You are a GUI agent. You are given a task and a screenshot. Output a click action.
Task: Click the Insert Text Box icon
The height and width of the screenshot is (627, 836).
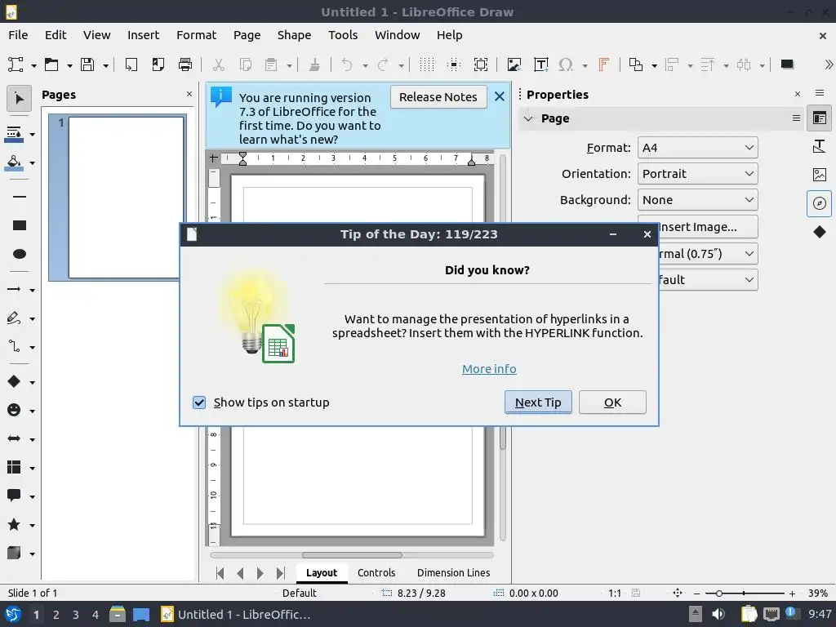tap(541, 64)
